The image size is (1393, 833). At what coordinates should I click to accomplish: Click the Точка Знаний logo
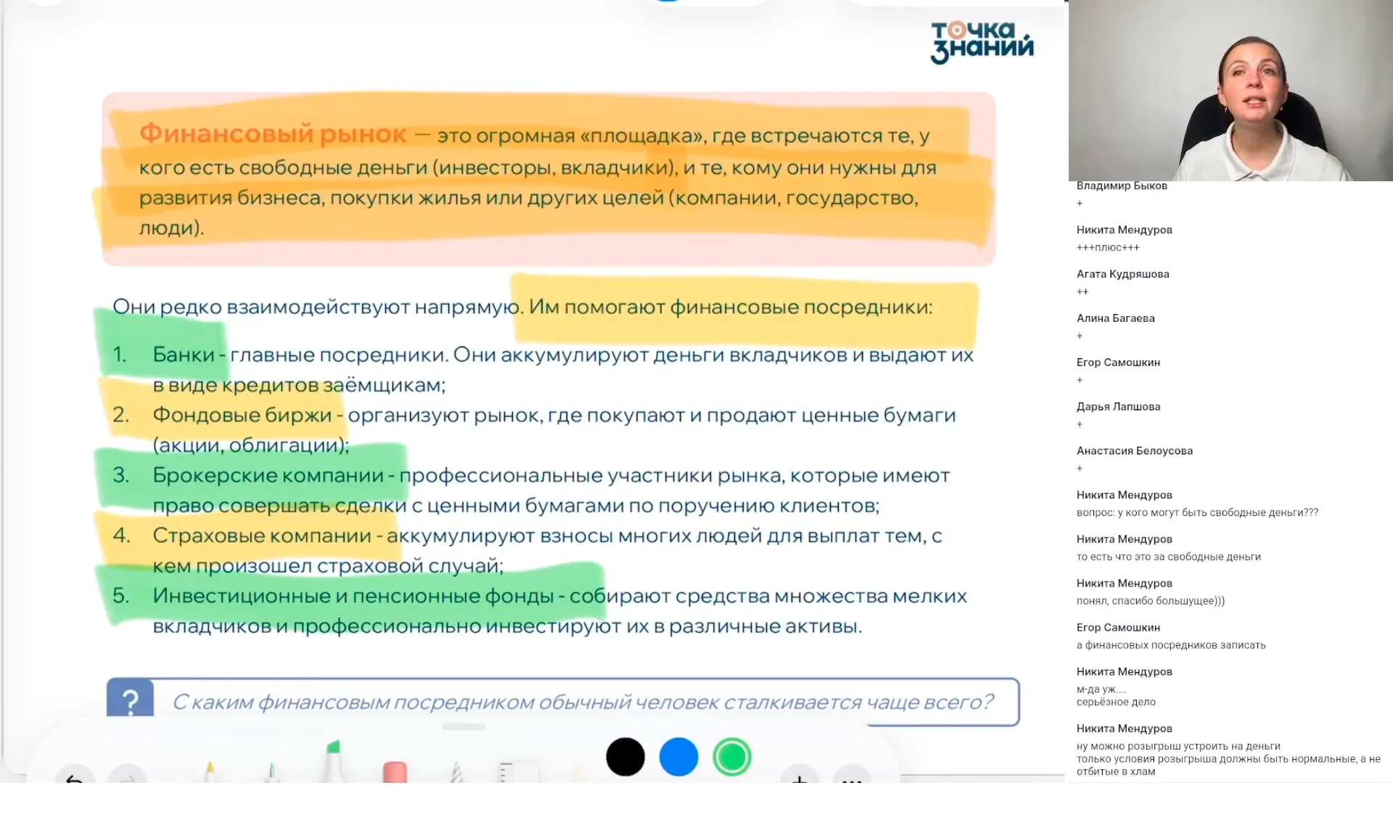[x=981, y=43]
